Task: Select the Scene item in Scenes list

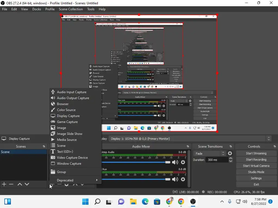Action: tap(24, 152)
